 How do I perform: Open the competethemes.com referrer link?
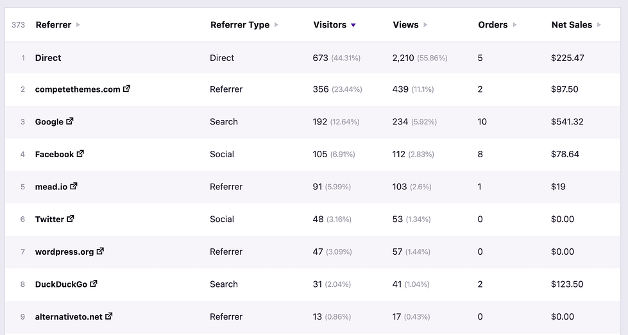78,89
